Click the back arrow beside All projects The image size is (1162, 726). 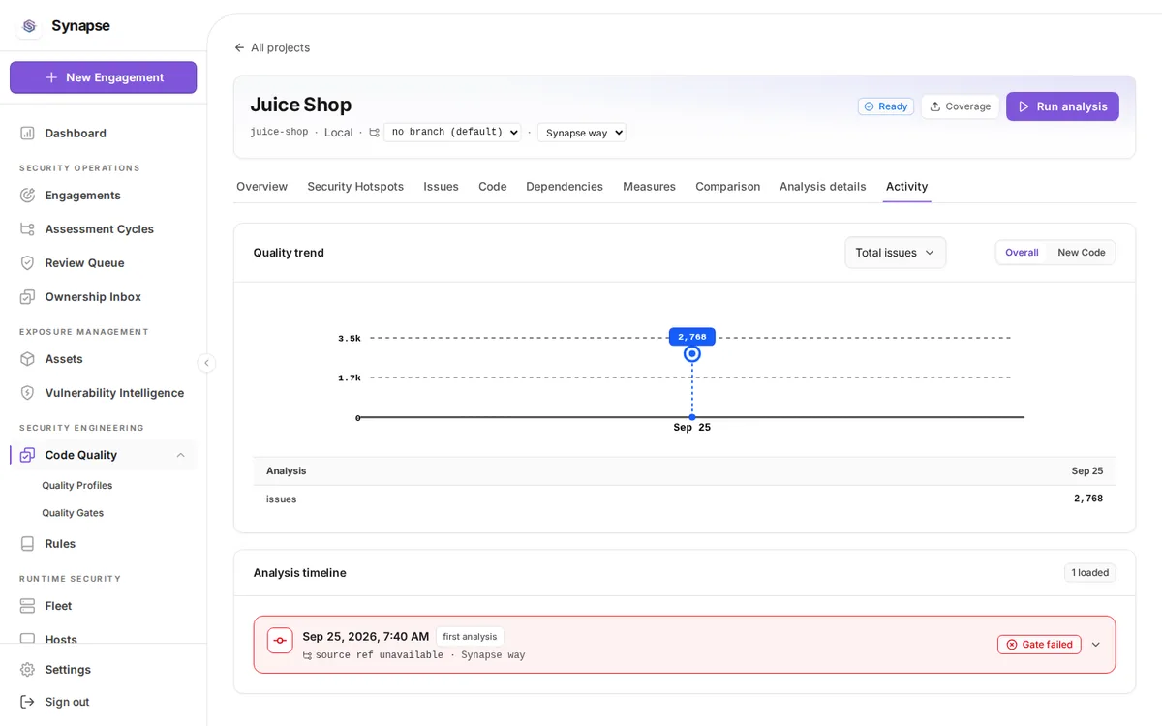239,47
